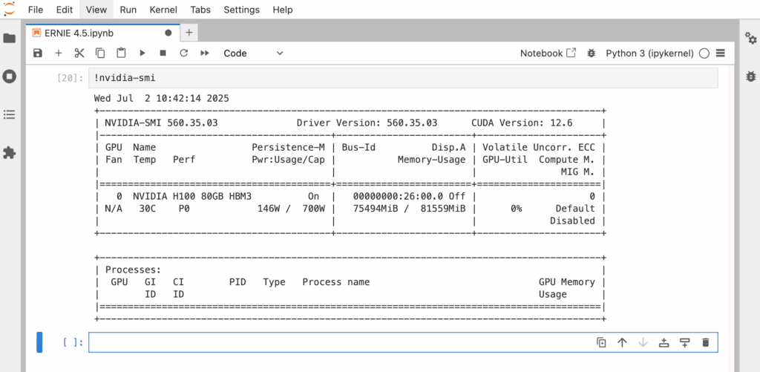Delete the active cell with trash icon
Viewport: 760px width, 372px height.
pos(705,342)
